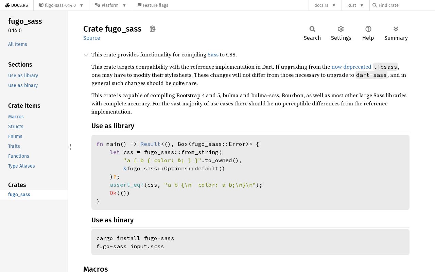Image resolution: width=435 pixels, height=272 pixels.
Task: Open the 'now deprecated' link
Action: tap(351, 67)
